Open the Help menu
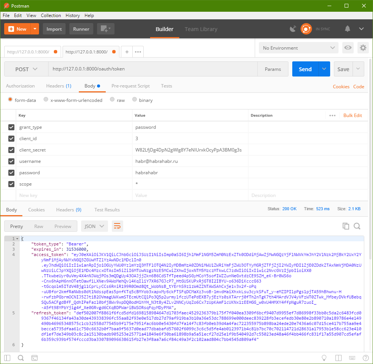The height and width of the screenshot is (364, 373). click(89, 16)
